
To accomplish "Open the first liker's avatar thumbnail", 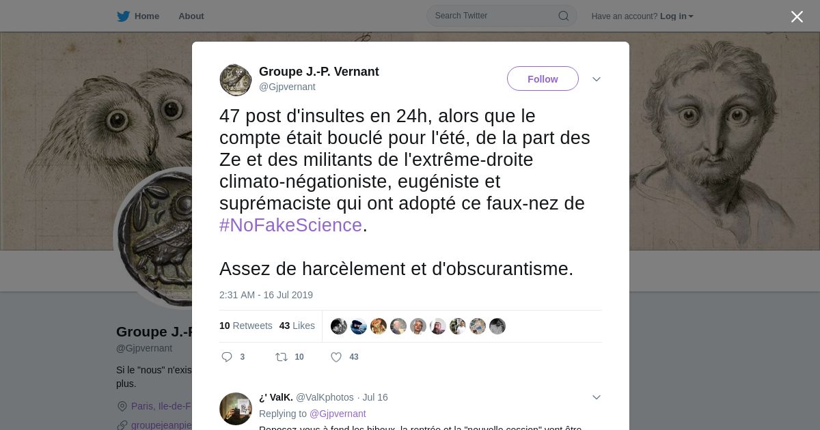I will click(339, 326).
